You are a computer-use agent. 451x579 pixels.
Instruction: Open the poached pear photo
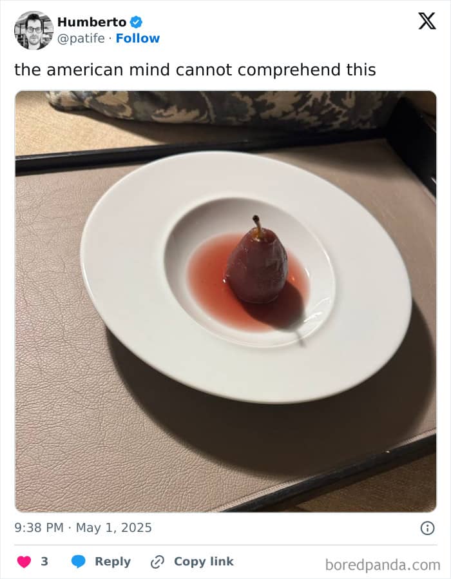pyautogui.click(x=225, y=301)
